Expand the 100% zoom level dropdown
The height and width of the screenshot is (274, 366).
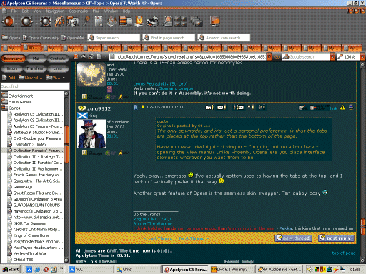coord(362,57)
